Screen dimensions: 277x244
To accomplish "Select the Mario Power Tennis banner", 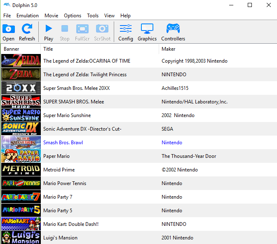I will [x=21, y=183].
